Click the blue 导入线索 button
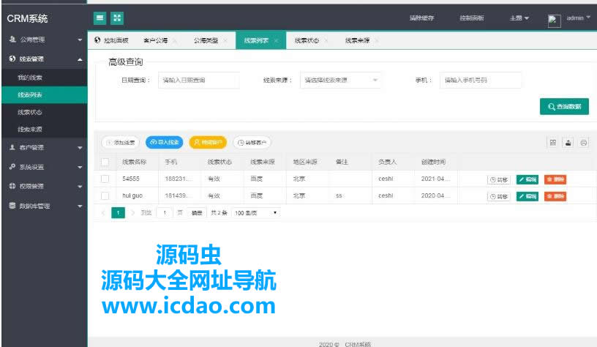The image size is (597, 347). click(x=165, y=143)
